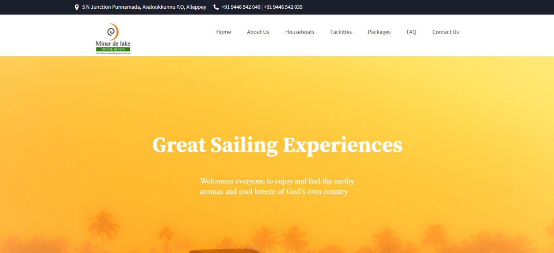Click the small italic tagline under logo
This screenshot has width=554, height=253.
(113, 53)
